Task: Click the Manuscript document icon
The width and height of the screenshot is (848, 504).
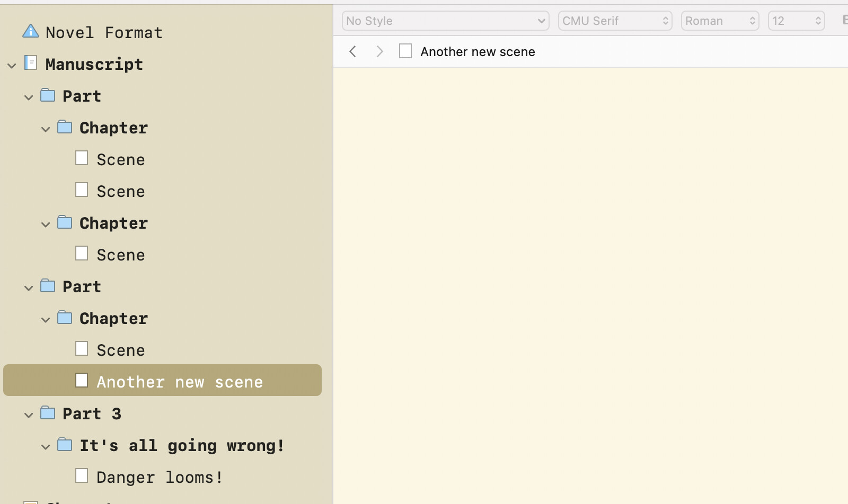Action: point(31,63)
